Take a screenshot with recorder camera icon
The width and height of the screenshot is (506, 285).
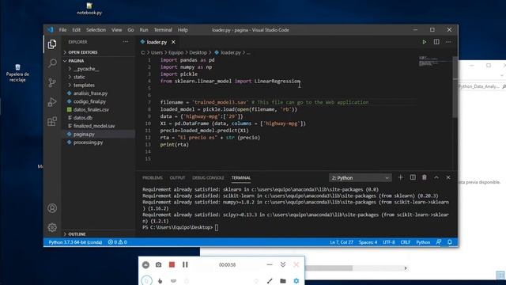158,264
